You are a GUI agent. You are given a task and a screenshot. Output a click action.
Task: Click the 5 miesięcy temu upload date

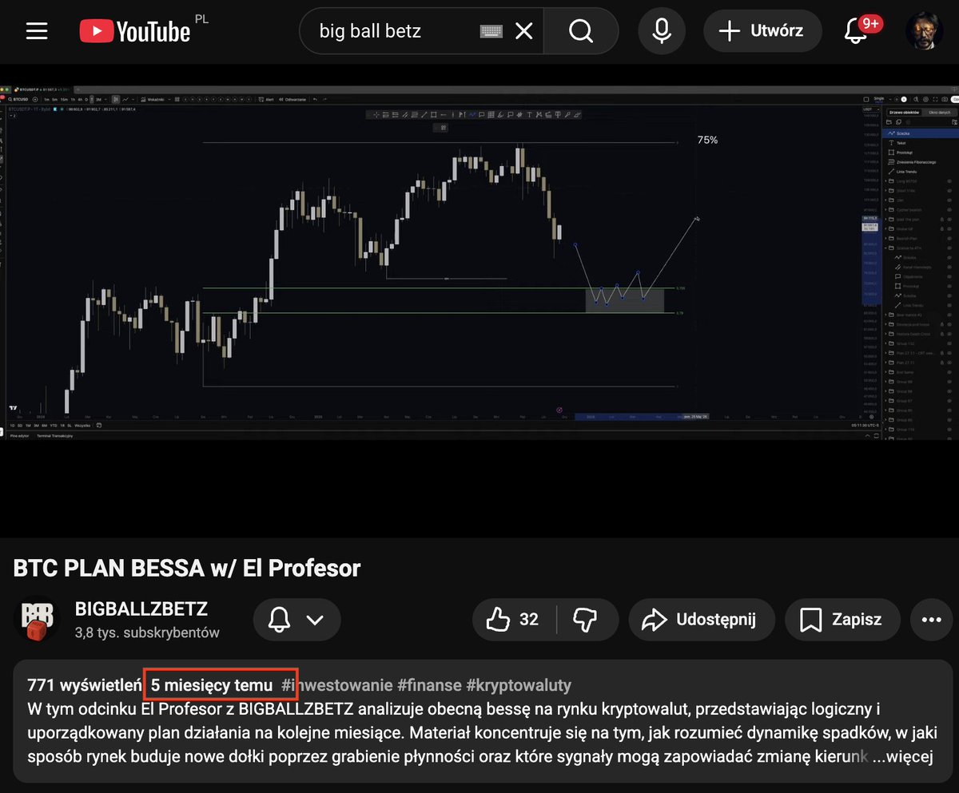click(212, 685)
